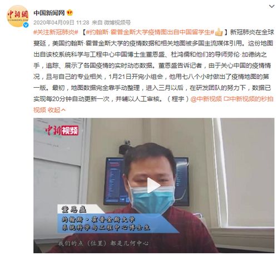Play the video with the center play button
278x255 pixels.
(x=153, y=186)
